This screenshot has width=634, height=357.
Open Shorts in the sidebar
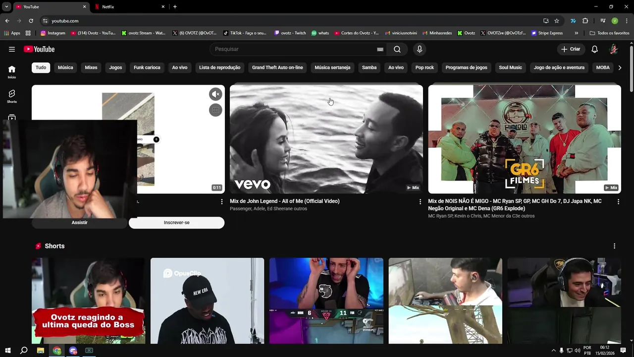point(12,96)
